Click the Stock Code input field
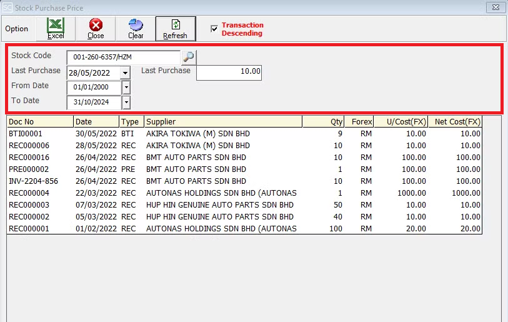 point(124,57)
